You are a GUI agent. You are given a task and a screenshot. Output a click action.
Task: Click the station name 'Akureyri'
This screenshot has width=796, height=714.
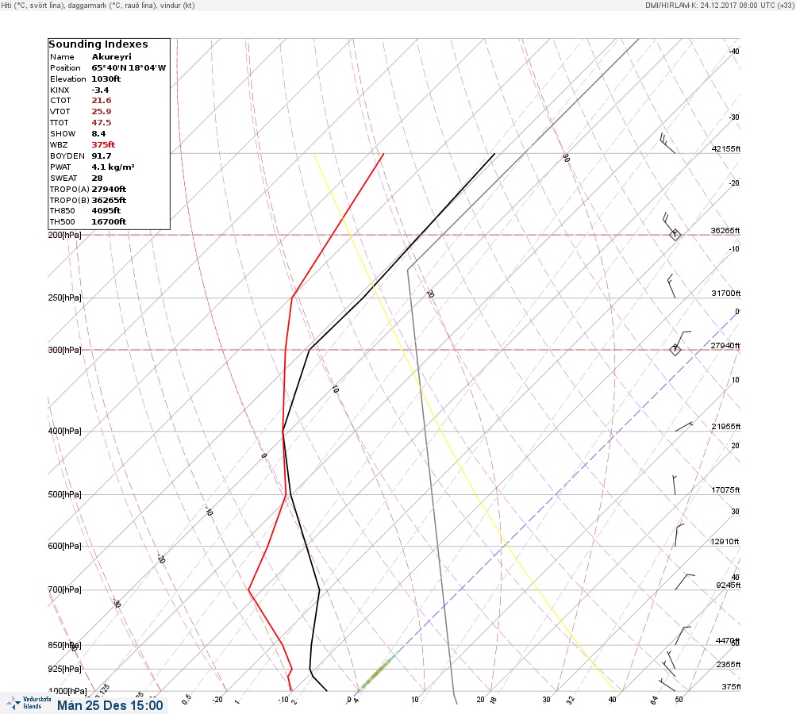[111, 57]
